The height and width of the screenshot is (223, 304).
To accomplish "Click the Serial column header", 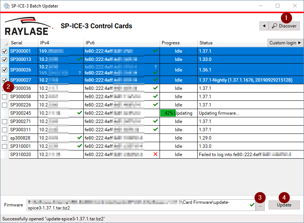I will (23, 43).
